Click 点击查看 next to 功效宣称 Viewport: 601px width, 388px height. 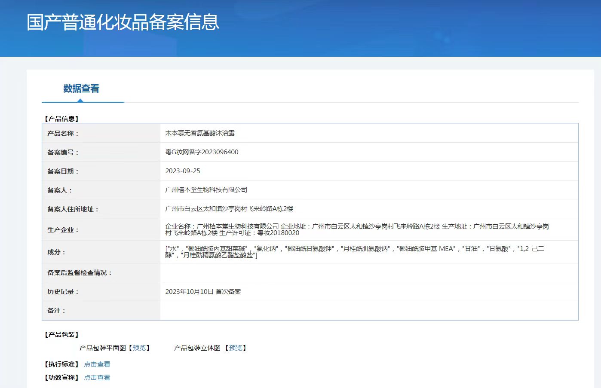point(97,378)
